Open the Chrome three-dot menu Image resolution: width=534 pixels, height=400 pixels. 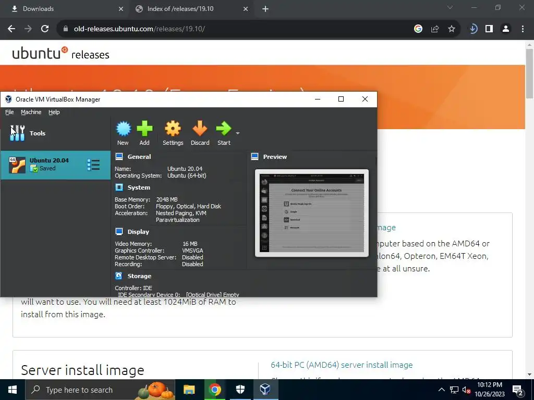coord(523,29)
